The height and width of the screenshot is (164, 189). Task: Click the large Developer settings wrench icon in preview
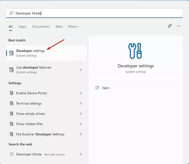135,51
